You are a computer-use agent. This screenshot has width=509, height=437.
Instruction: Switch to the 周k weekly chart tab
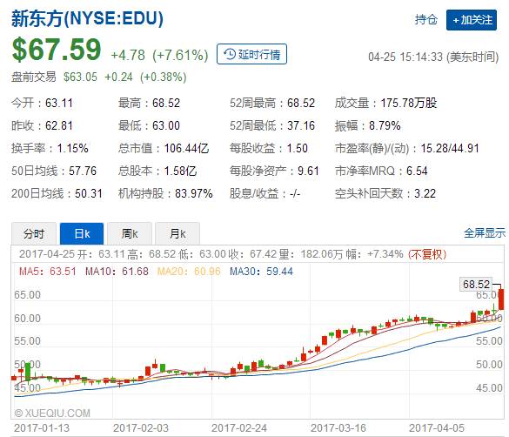point(130,233)
